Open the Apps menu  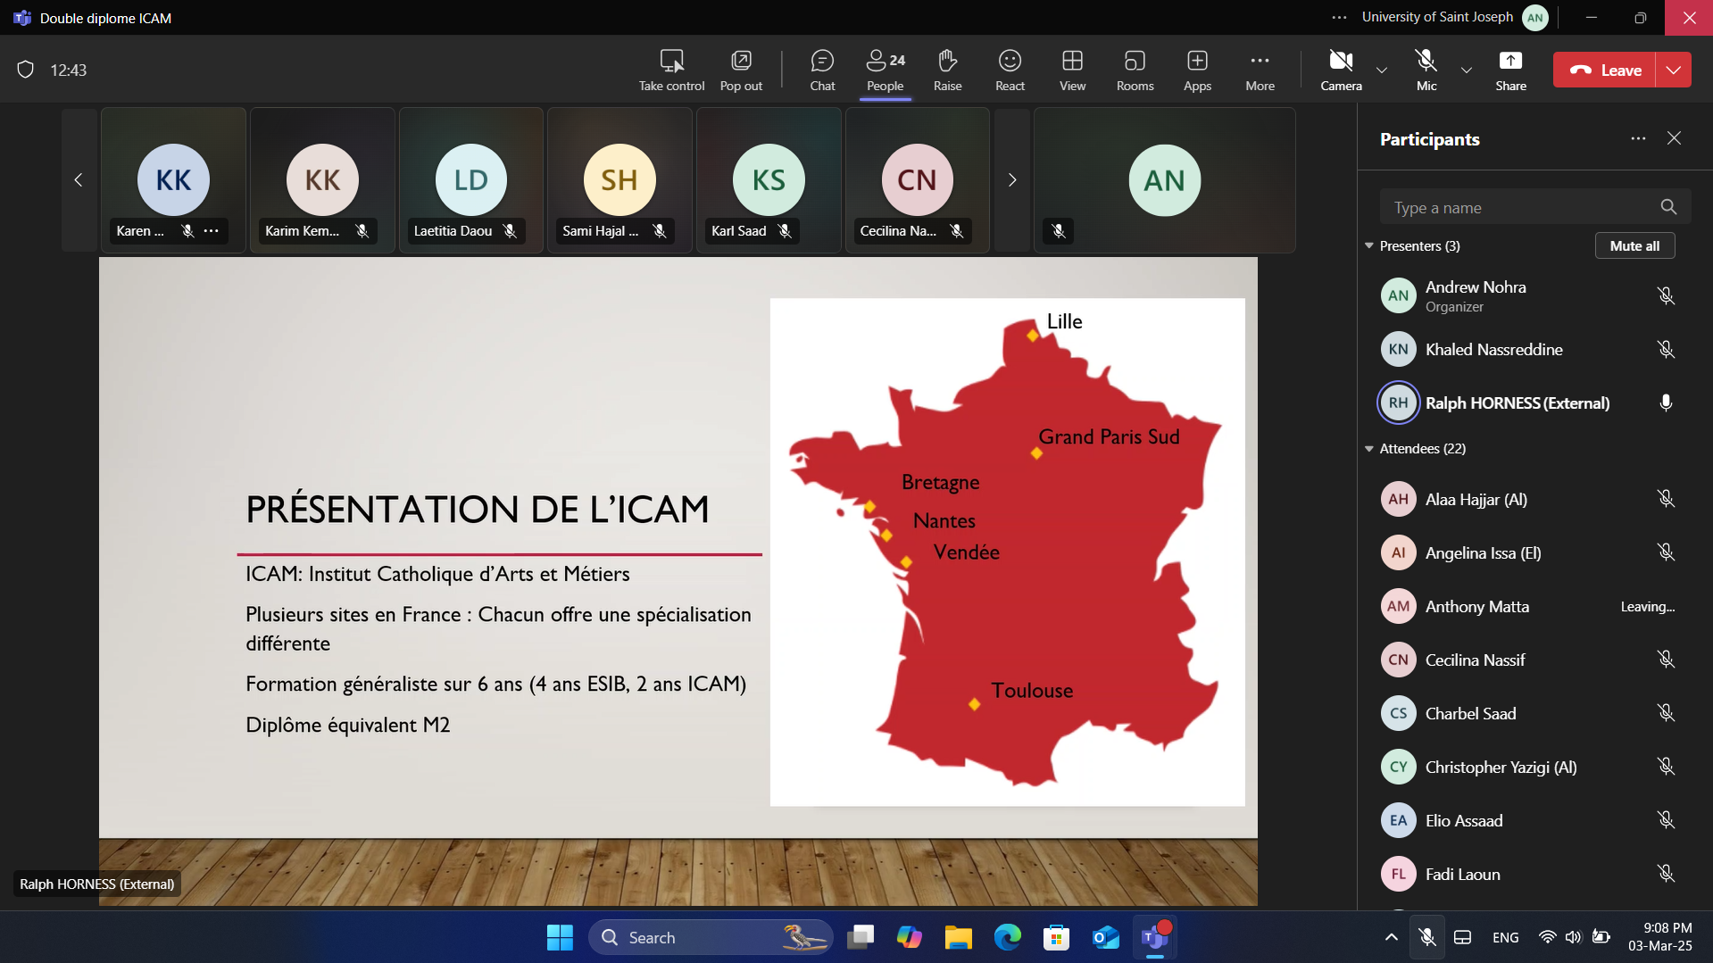point(1197,70)
